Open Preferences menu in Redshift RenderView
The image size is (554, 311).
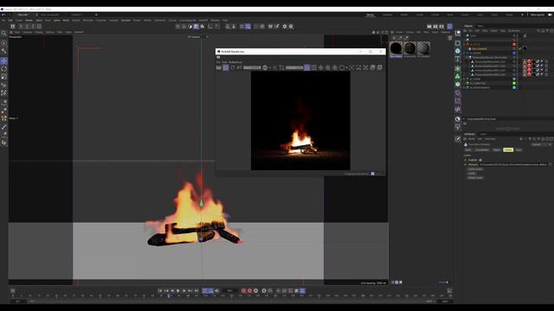coord(235,62)
